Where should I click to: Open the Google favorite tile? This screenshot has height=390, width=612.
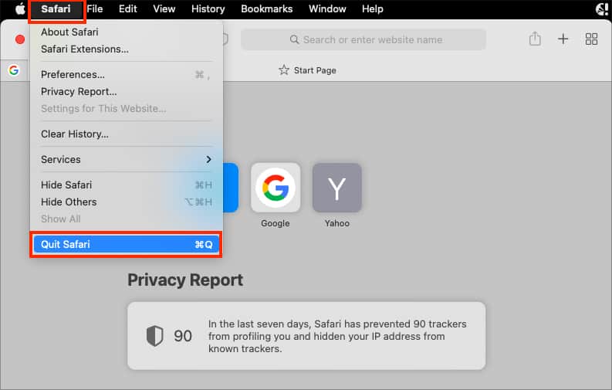click(x=276, y=188)
